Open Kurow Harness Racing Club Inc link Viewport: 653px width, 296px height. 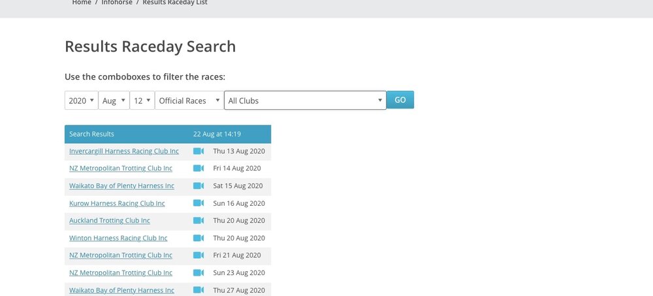[117, 203]
